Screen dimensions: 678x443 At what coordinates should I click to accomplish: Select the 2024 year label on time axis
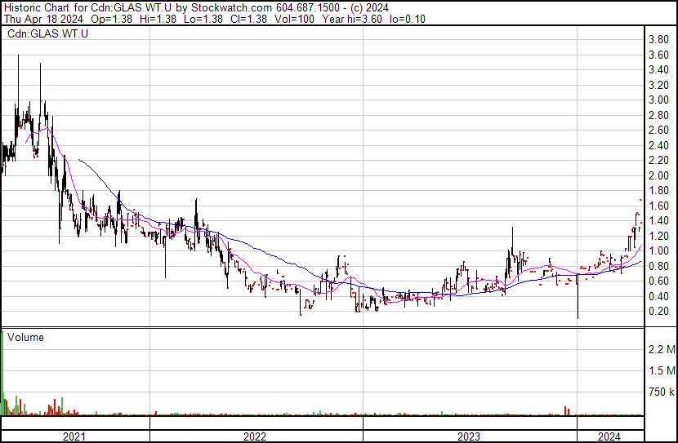click(x=607, y=436)
